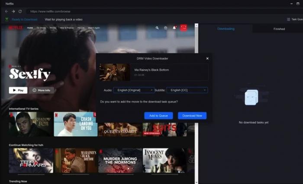Open the Suits thumbnail
Screen dimensions: 303x184
(164, 130)
